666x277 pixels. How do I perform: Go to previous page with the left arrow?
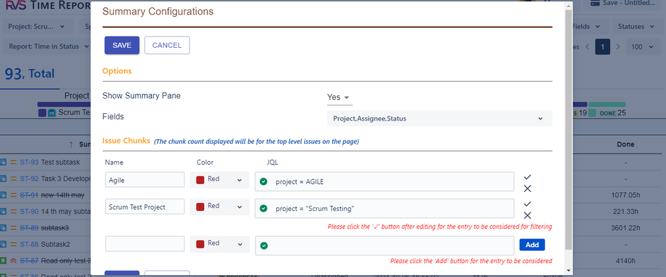pyautogui.click(x=587, y=47)
